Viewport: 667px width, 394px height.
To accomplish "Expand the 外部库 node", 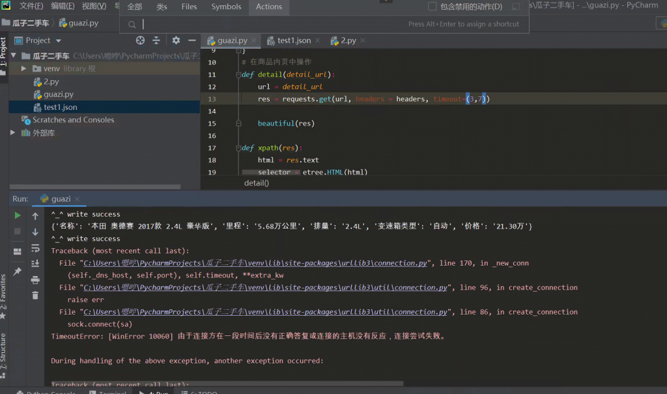I will pyautogui.click(x=13, y=133).
